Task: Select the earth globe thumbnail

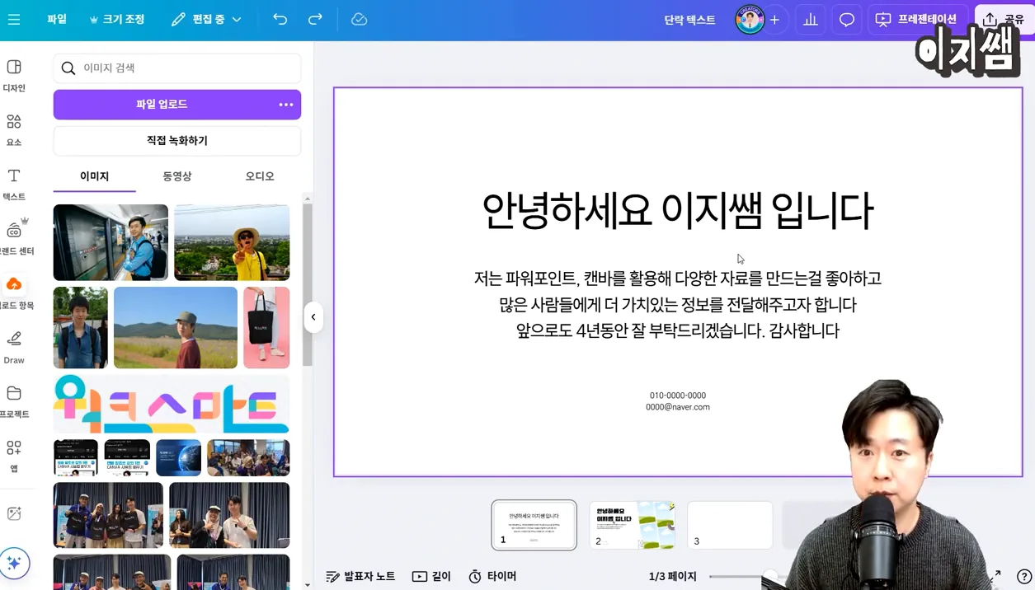Action: pos(178,457)
